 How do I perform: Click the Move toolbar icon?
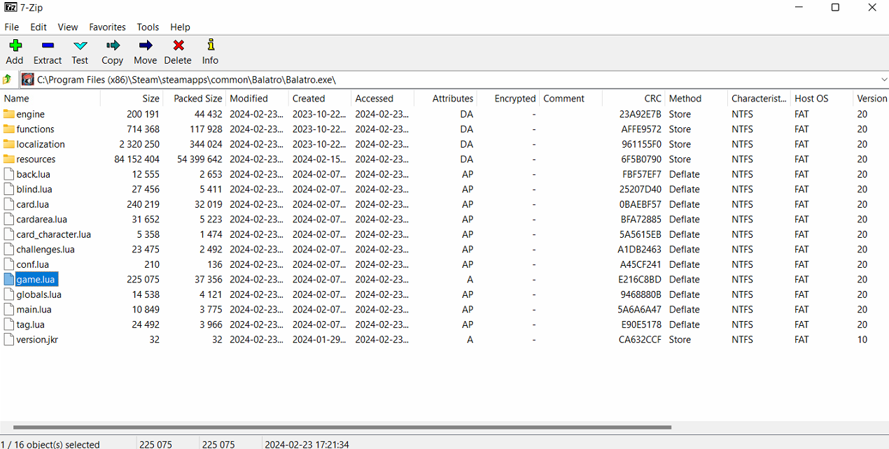click(x=145, y=46)
